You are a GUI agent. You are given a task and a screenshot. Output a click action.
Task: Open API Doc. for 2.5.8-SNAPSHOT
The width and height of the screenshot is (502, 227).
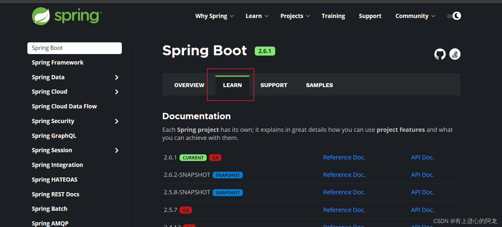tap(423, 192)
